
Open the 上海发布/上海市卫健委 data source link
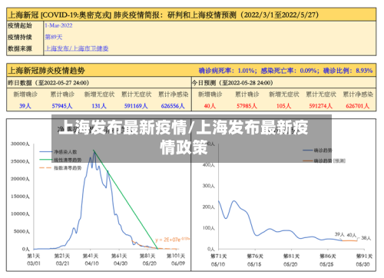tap(77, 48)
